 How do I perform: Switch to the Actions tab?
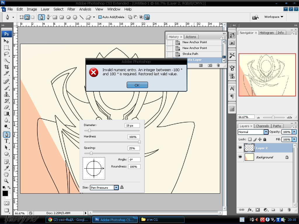[x=191, y=37]
